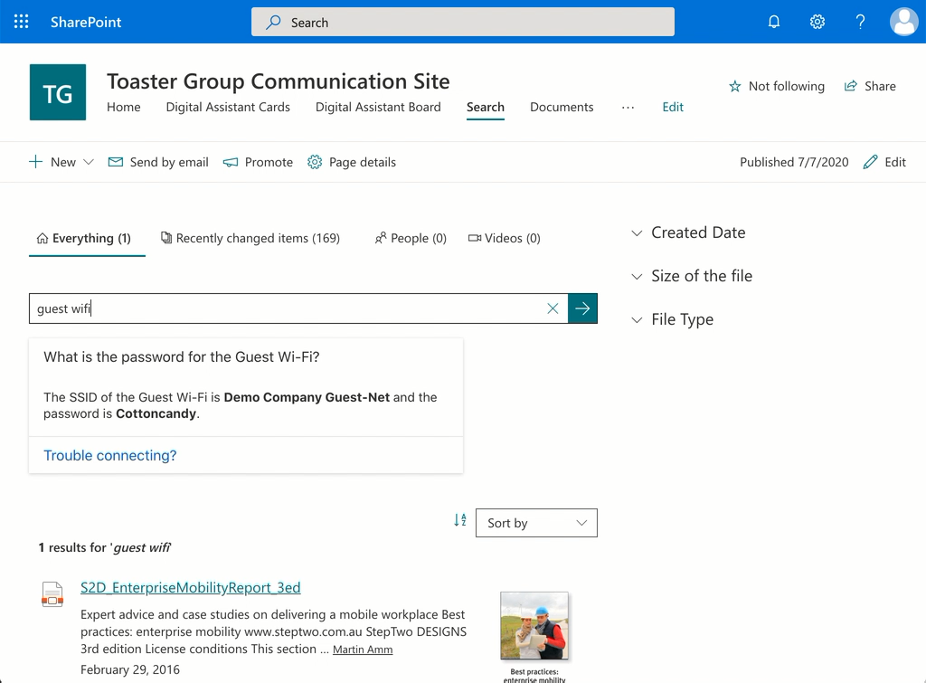Clear the guest wifi search text
This screenshot has height=683, width=926.
(553, 308)
